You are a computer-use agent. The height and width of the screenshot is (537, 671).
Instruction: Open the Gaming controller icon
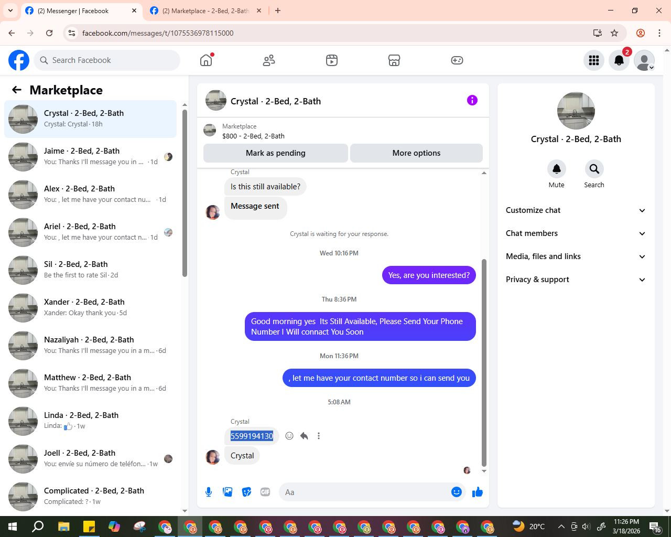[457, 60]
